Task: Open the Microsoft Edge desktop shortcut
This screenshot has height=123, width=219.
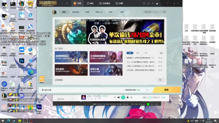Action: point(30,74)
